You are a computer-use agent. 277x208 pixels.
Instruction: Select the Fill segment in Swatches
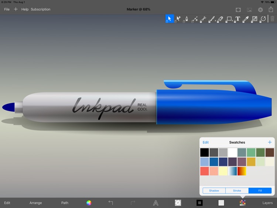[260, 191]
